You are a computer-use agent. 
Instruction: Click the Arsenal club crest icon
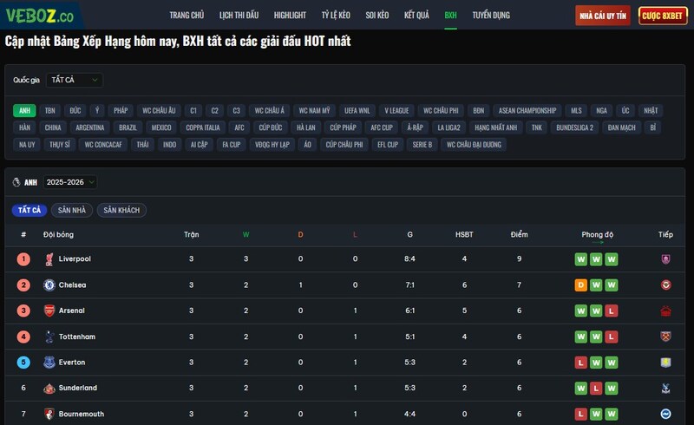coord(49,311)
